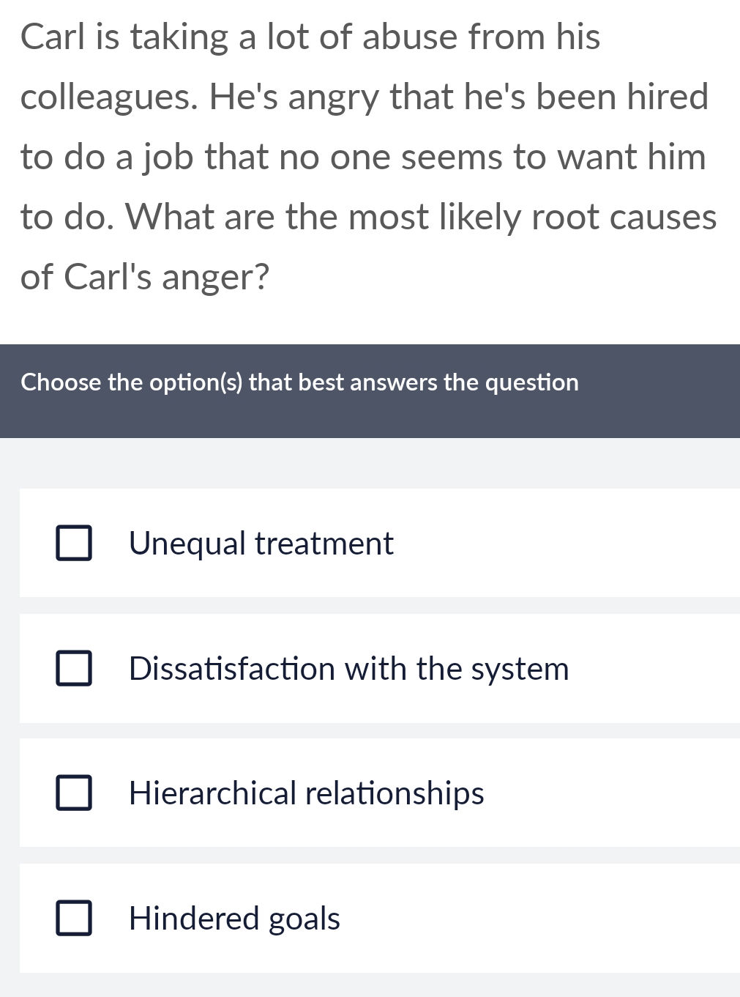Click the Unequal treatment label text
This screenshot has width=740, height=997.
[261, 543]
